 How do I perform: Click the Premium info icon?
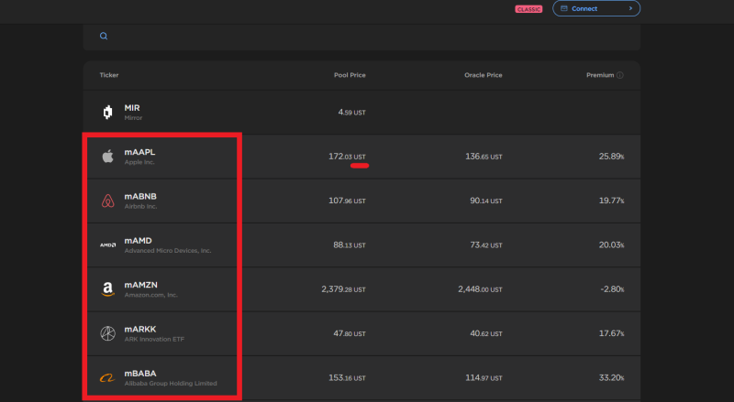point(620,75)
